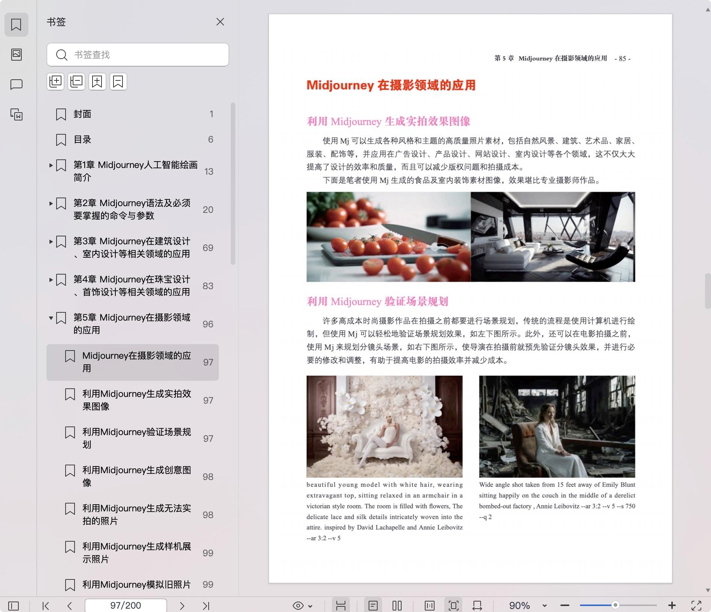Image resolution: width=711 pixels, height=612 pixels.
Task: Select the 第3章 Midjourney在建筑设计 bookmark
Action: pos(132,247)
